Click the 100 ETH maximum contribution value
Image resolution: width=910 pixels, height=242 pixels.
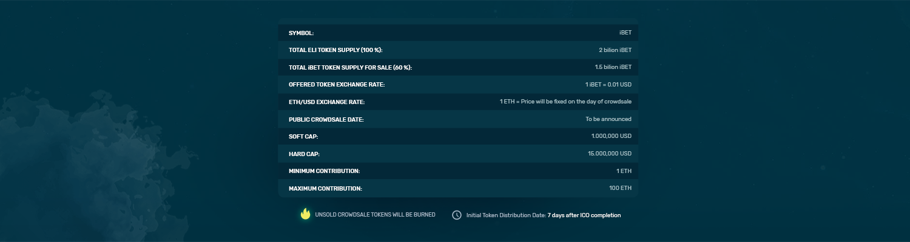pos(621,188)
